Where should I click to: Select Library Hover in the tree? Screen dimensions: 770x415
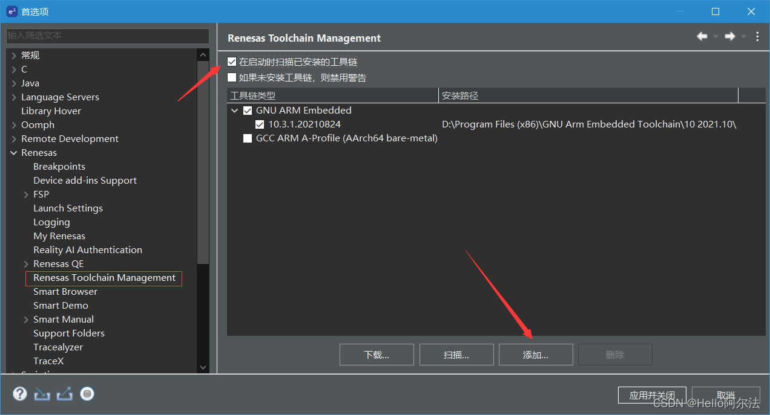point(51,111)
